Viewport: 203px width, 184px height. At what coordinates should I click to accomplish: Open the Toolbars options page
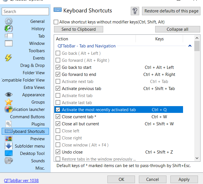point(37,51)
